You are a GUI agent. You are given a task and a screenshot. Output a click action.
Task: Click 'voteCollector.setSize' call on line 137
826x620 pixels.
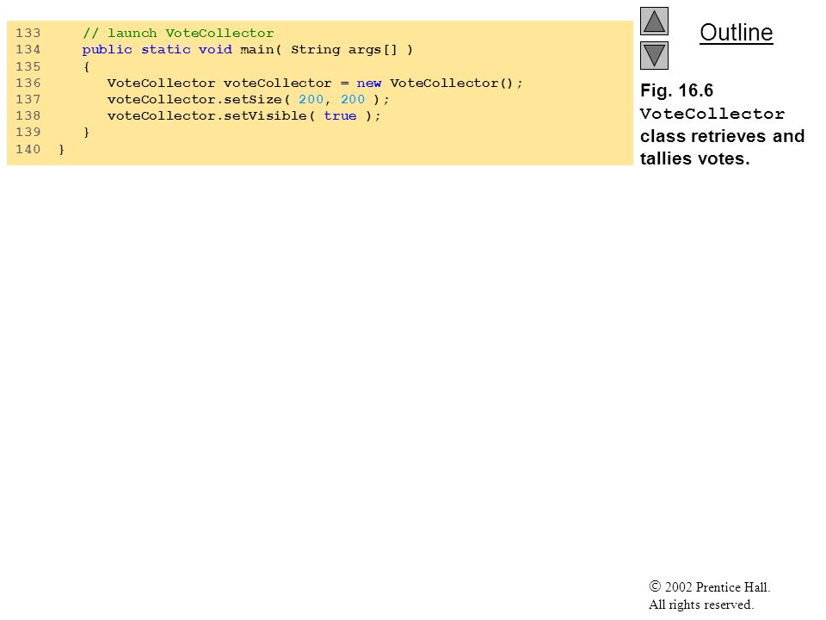click(248, 100)
